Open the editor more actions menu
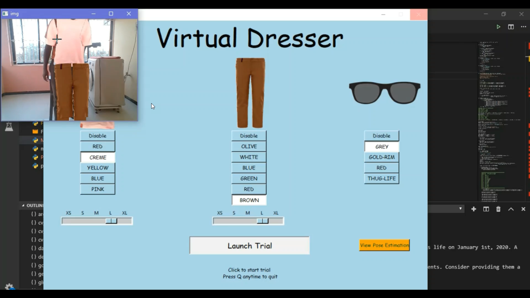The width and height of the screenshot is (530, 298). click(524, 26)
